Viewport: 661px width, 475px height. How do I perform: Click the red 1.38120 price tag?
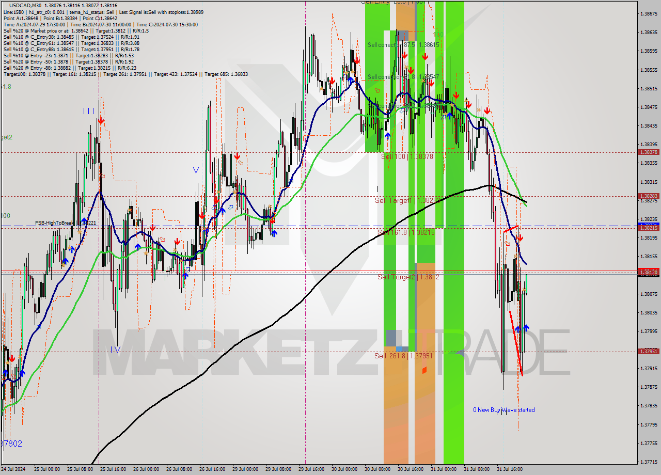click(x=649, y=272)
